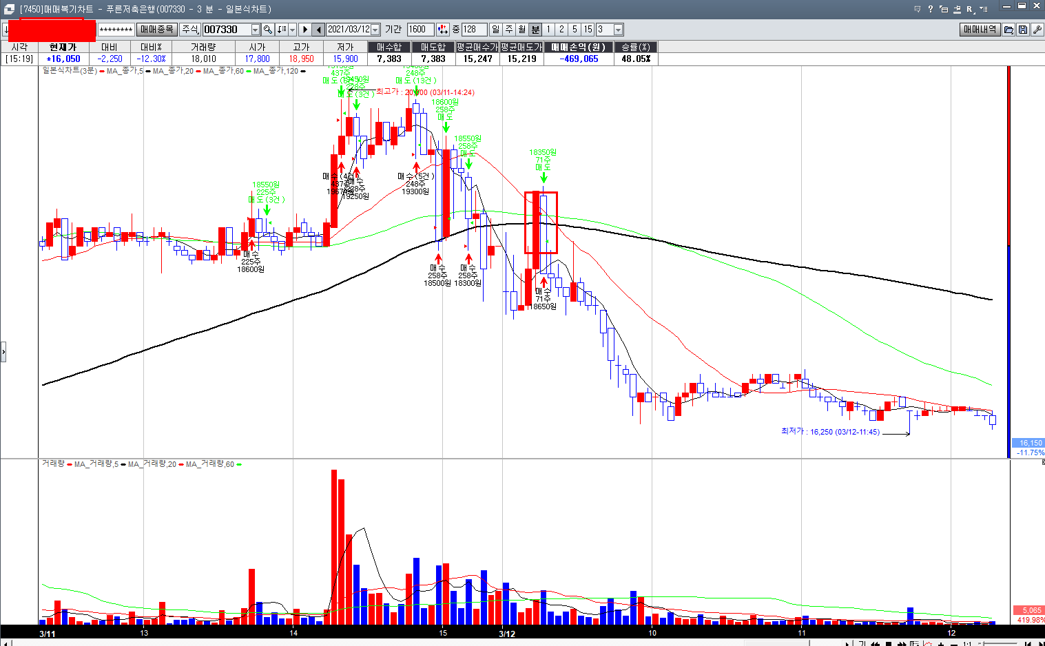Click the 3/12 date marker on time axis
The image size is (1045, 646).
(x=507, y=634)
